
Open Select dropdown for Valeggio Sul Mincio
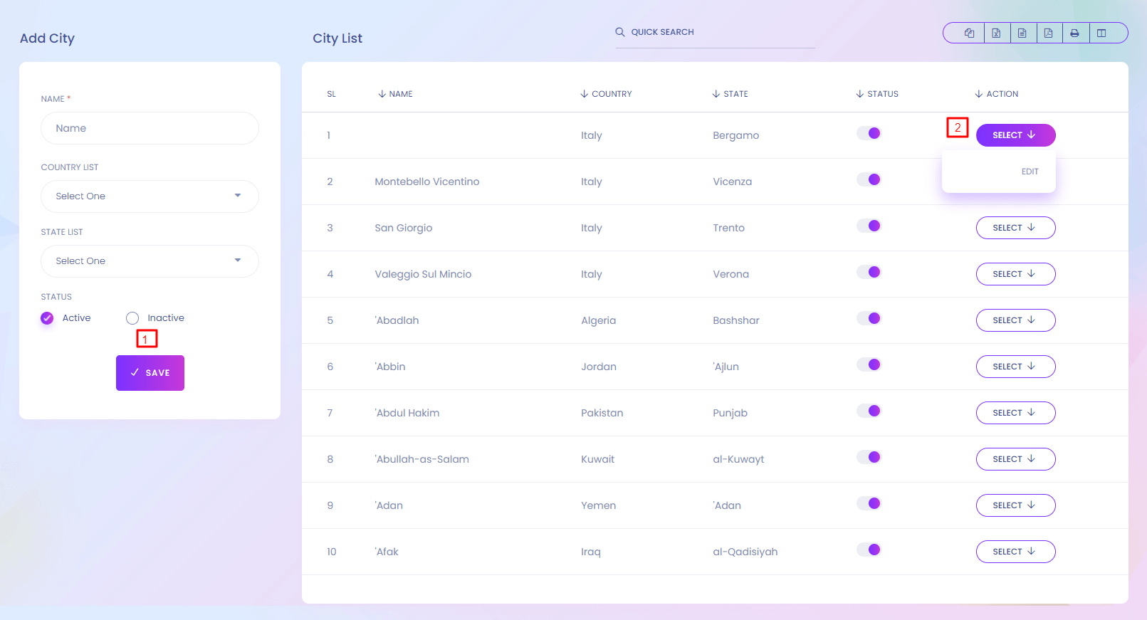click(1015, 274)
